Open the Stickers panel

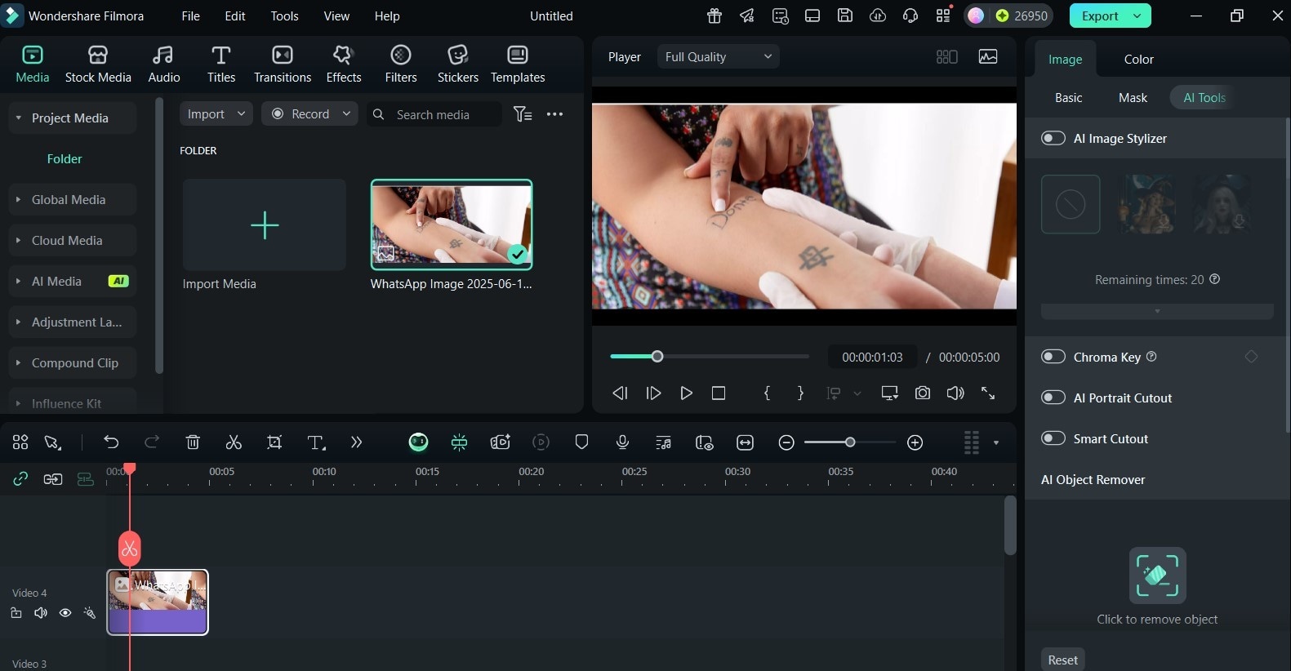click(458, 64)
